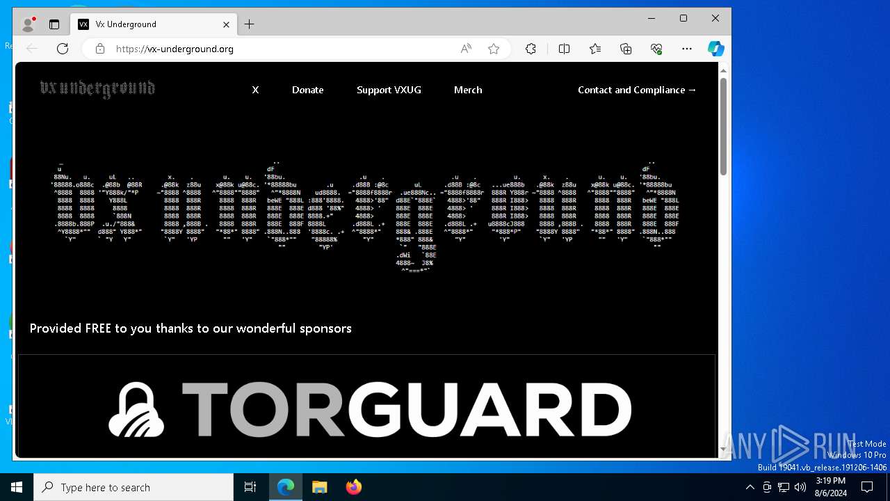
Task: Go to Contact and Compliance
Action: pyautogui.click(x=637, y=90)
